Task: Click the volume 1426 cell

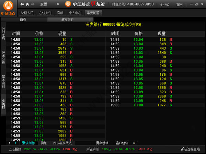Action: click(62, 118)
